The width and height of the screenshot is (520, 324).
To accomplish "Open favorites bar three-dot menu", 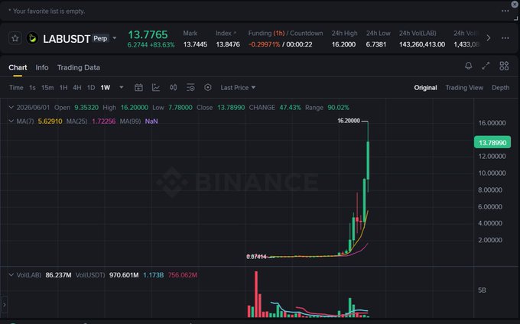I will pos(505,11).
